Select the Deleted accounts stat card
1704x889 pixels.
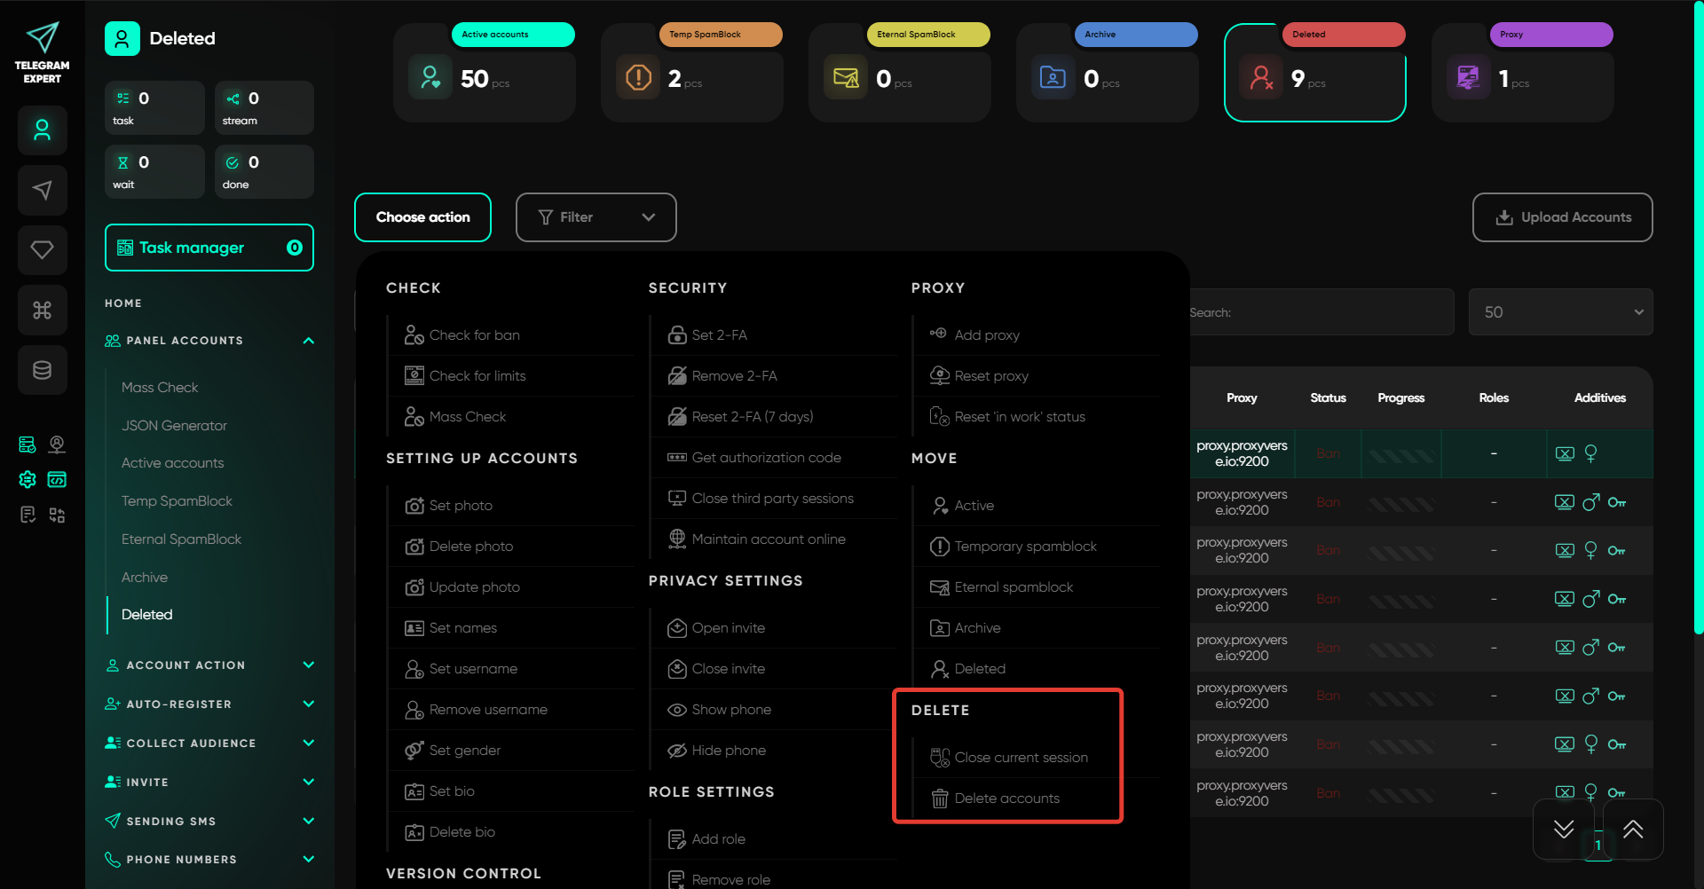click(x=1314, y=74)
